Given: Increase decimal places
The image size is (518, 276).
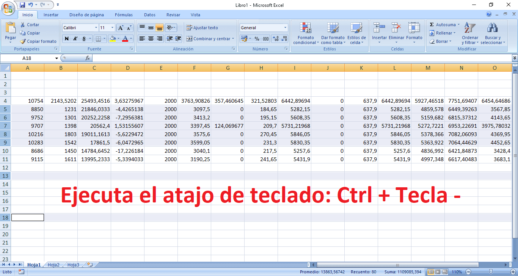Looking at the screenshot, I should pyautogui.click(x=276, y=39).
